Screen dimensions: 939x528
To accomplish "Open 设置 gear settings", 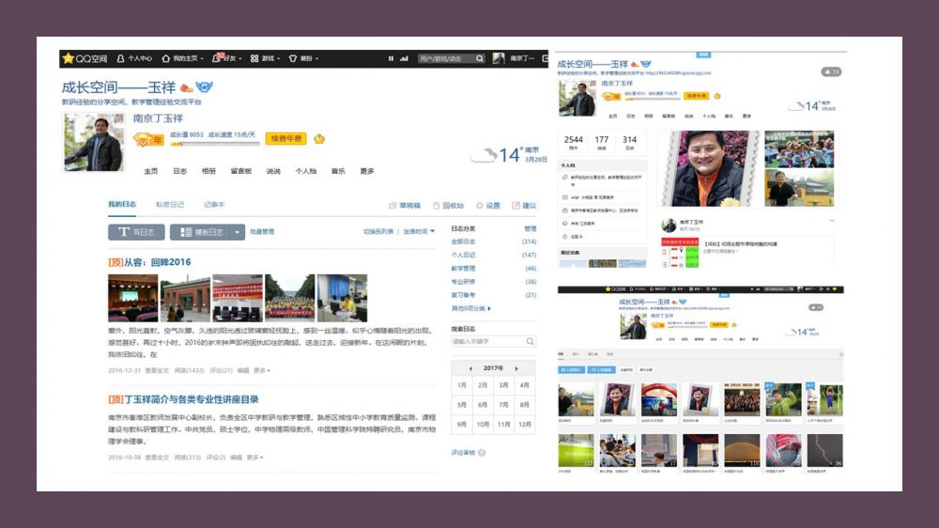I will (488, 205).
